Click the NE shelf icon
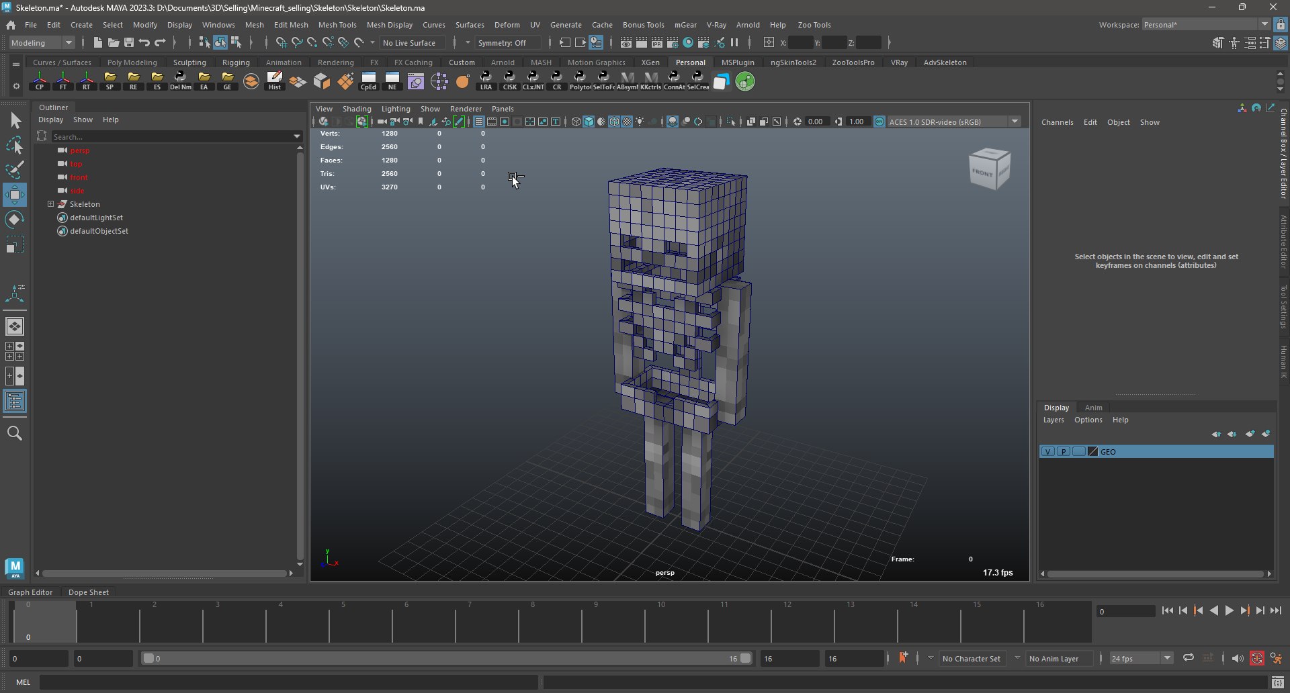The width and height of the screenshot is (1290, 693). 392,81
